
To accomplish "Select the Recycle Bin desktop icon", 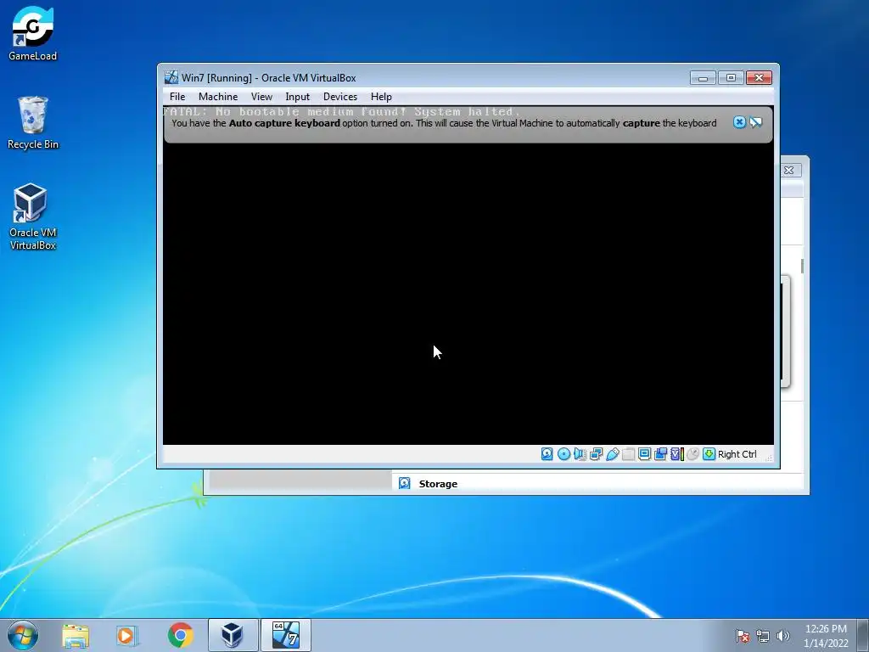I will pos(33,123).
